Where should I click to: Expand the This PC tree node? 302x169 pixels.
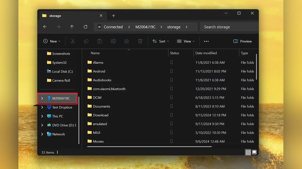point(42,116)
